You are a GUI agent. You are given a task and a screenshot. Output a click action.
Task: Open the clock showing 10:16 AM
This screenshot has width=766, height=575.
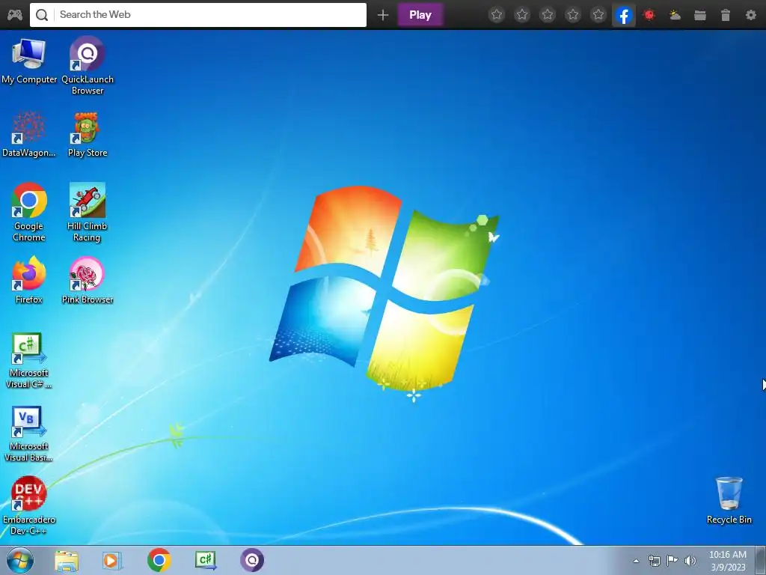pos(728,560)
